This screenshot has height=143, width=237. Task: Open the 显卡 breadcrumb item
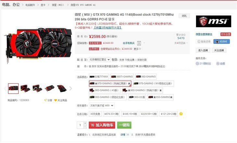(43, 5)
